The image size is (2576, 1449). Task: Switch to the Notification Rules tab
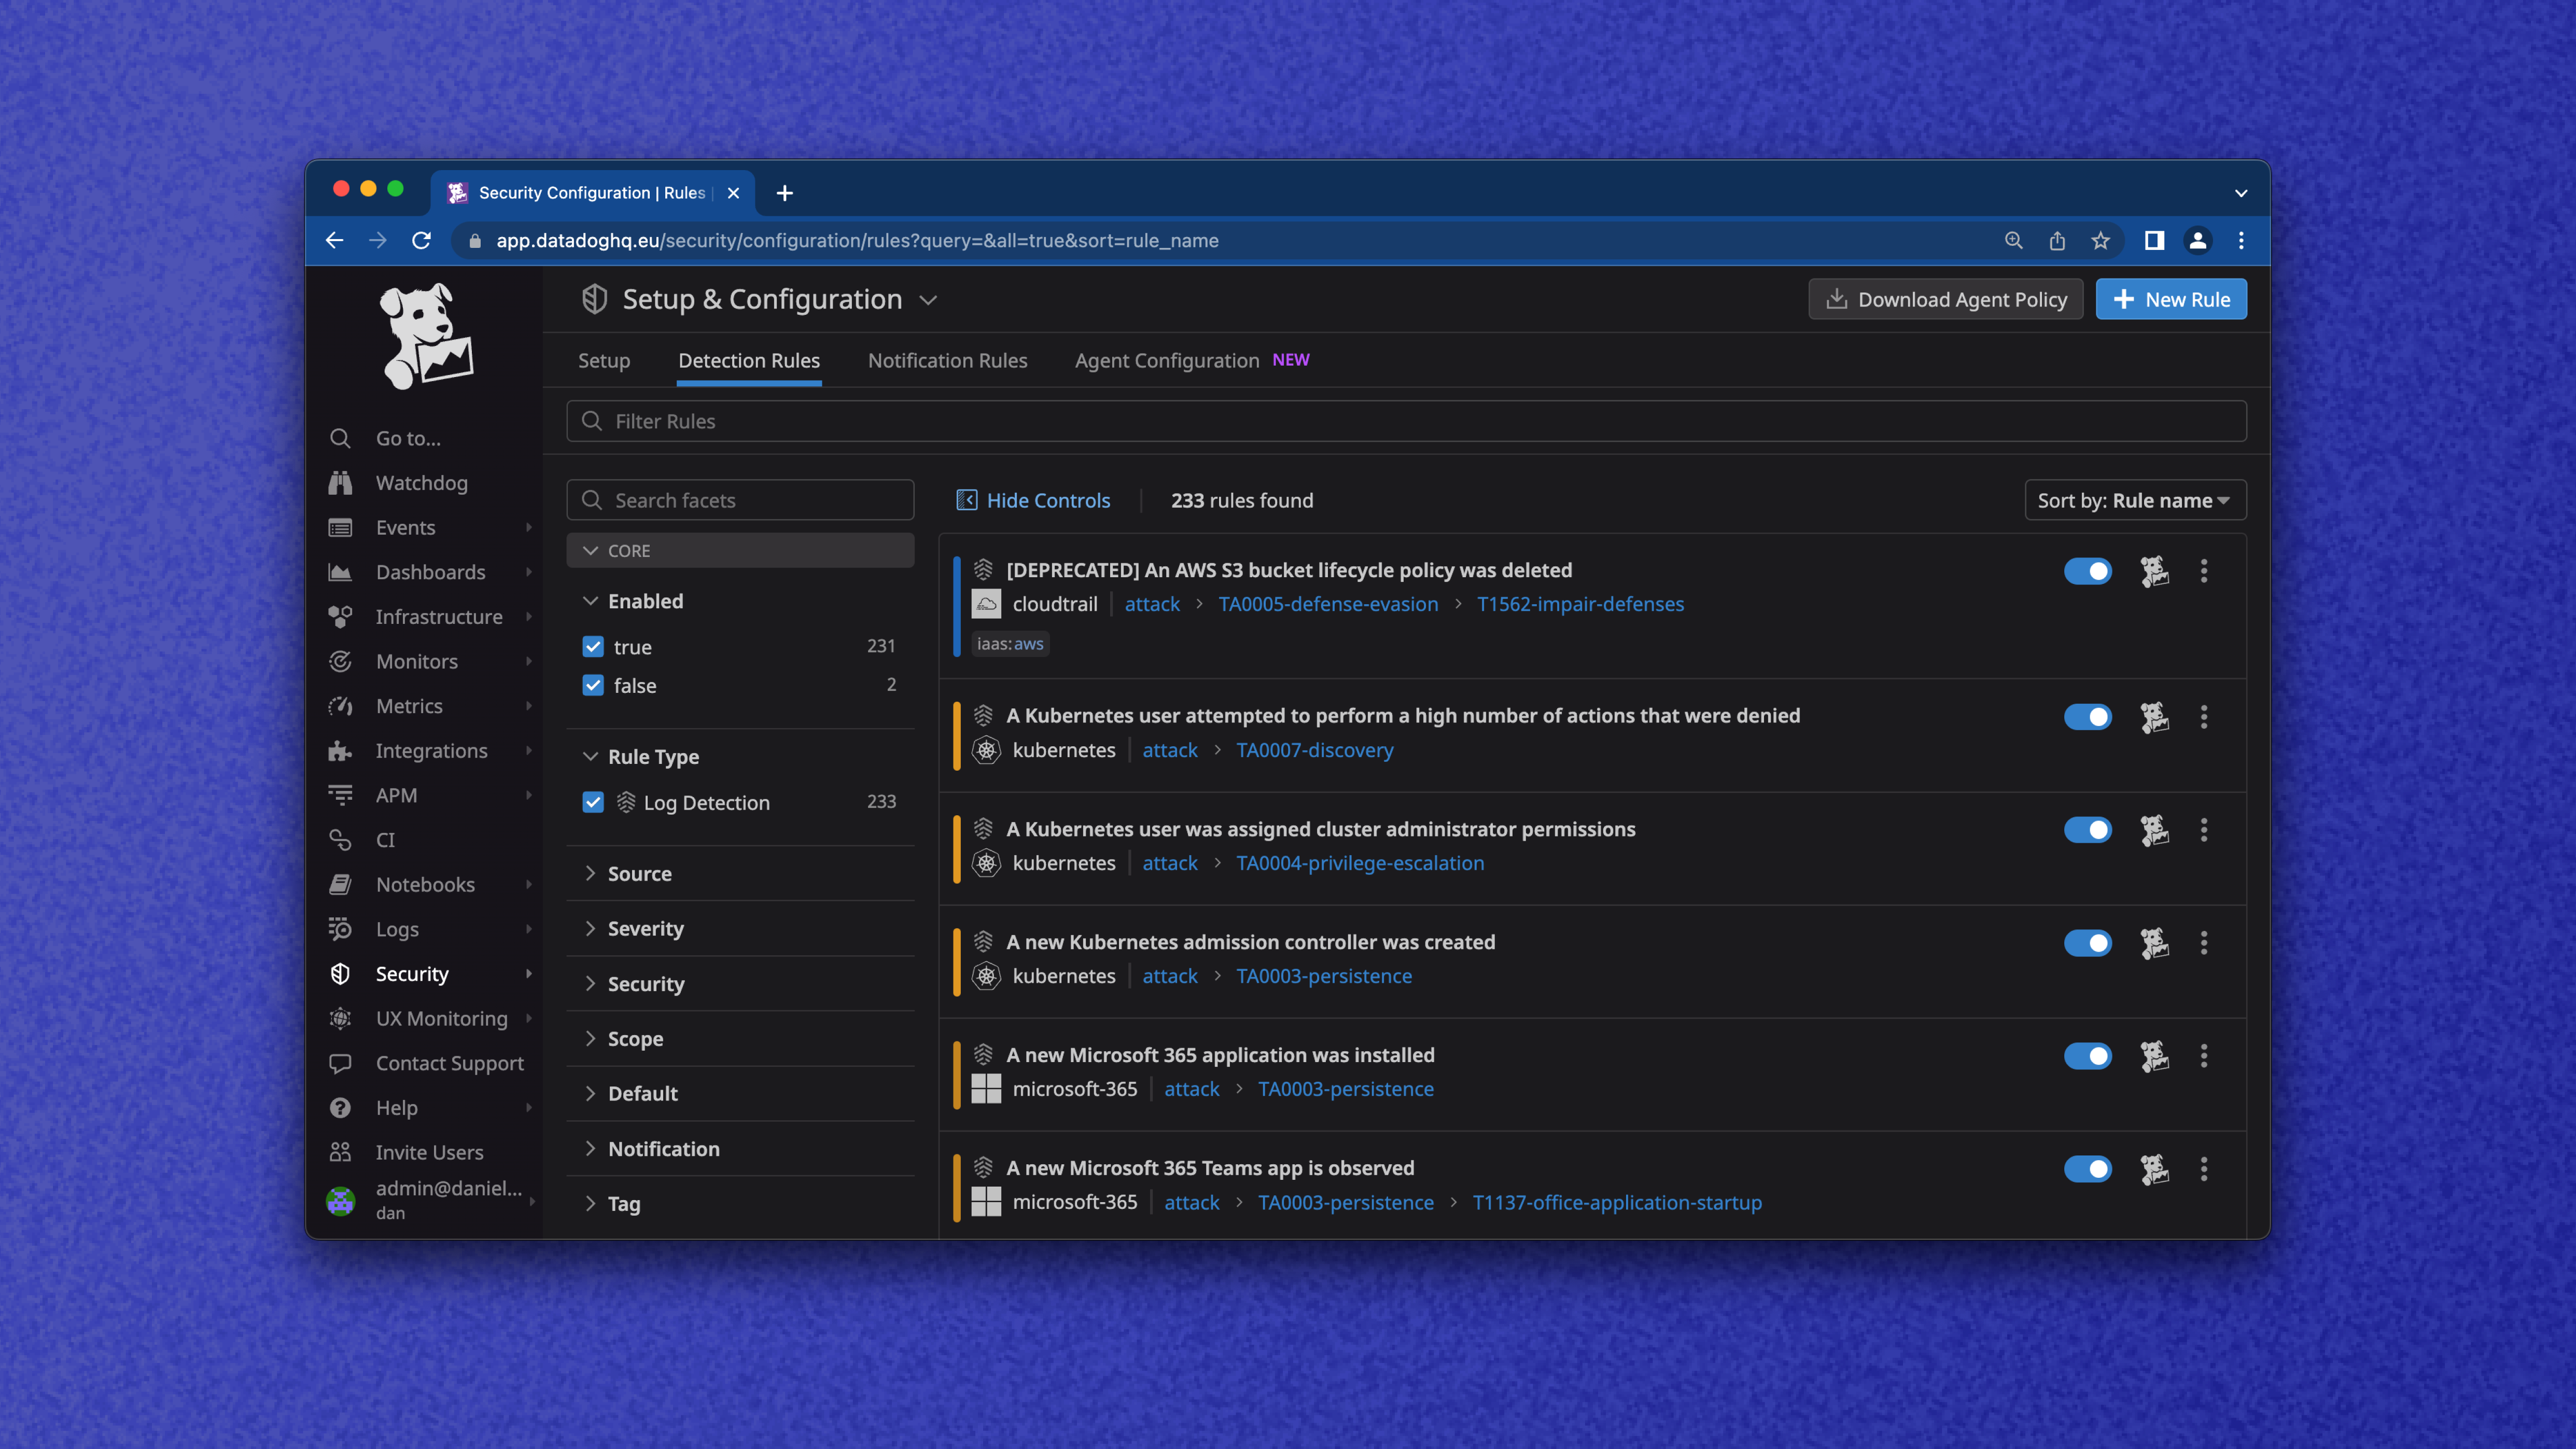[x=947, y=361]
